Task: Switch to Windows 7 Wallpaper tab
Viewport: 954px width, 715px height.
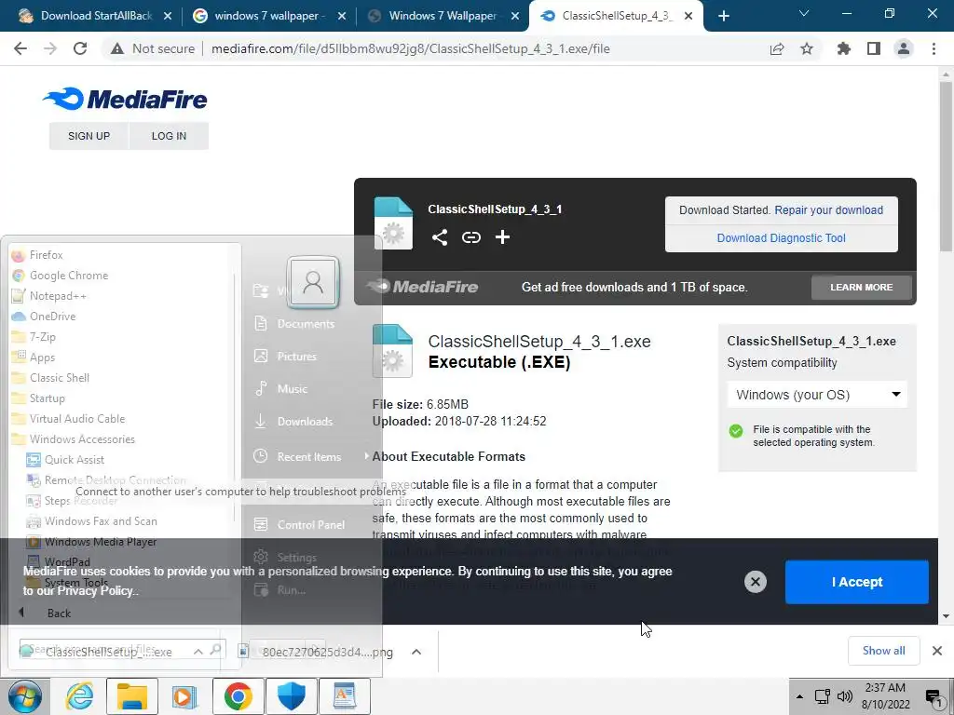Action: pos(443,16)
